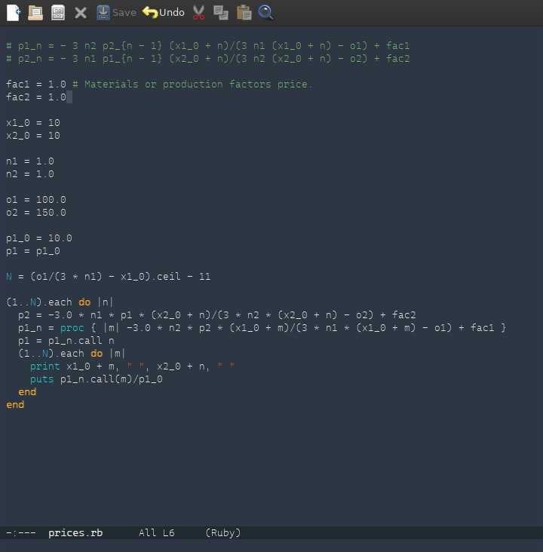Viewport: 543px width, 552px height.
Task: Click the 'All' position indicator in mode line
Action: [147, 532]
